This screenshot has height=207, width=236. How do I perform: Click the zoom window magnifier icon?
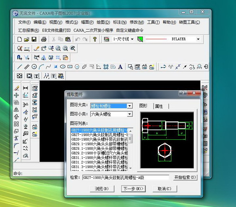[58, 48]
